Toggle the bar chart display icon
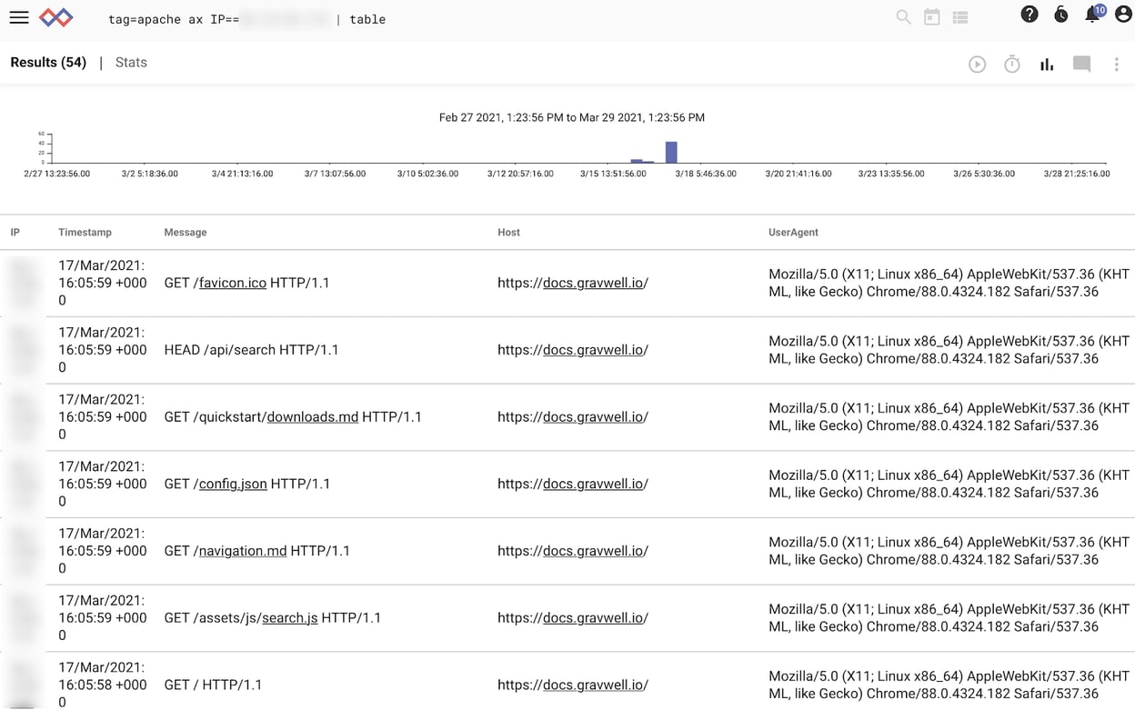 point(1046,64)
